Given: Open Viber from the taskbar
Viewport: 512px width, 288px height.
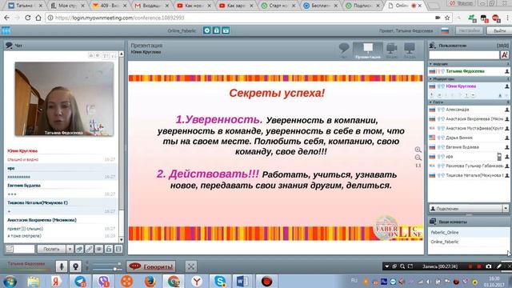Looking at the screenshot, I should 103,281.
